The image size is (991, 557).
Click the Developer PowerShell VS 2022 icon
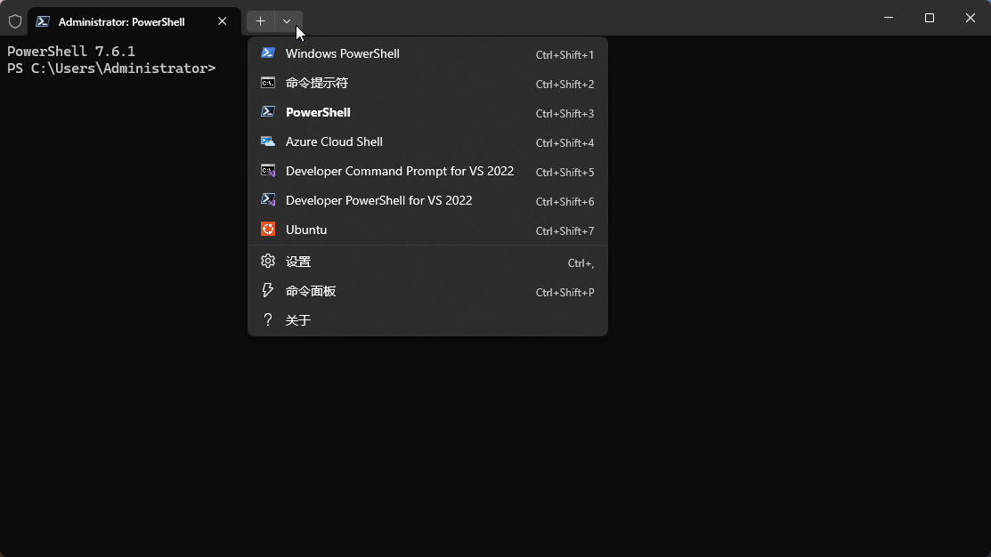[268, 200]
